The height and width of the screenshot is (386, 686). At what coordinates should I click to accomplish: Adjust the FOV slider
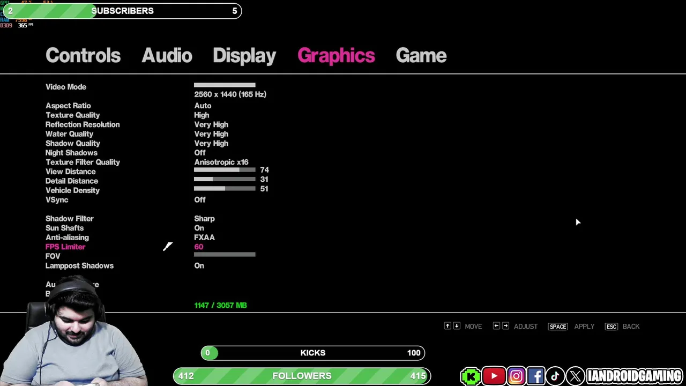point(225,255)
